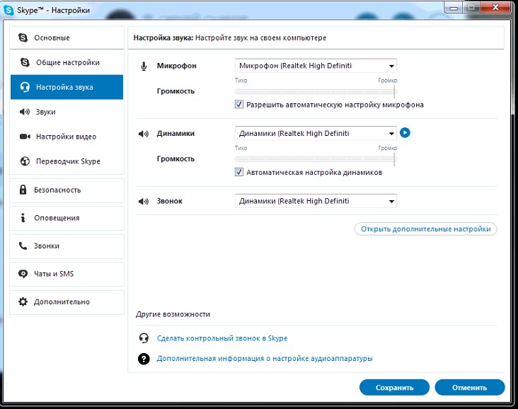
Task: Click the speaker icon next to Звонок
Action: tap(144, 201)
